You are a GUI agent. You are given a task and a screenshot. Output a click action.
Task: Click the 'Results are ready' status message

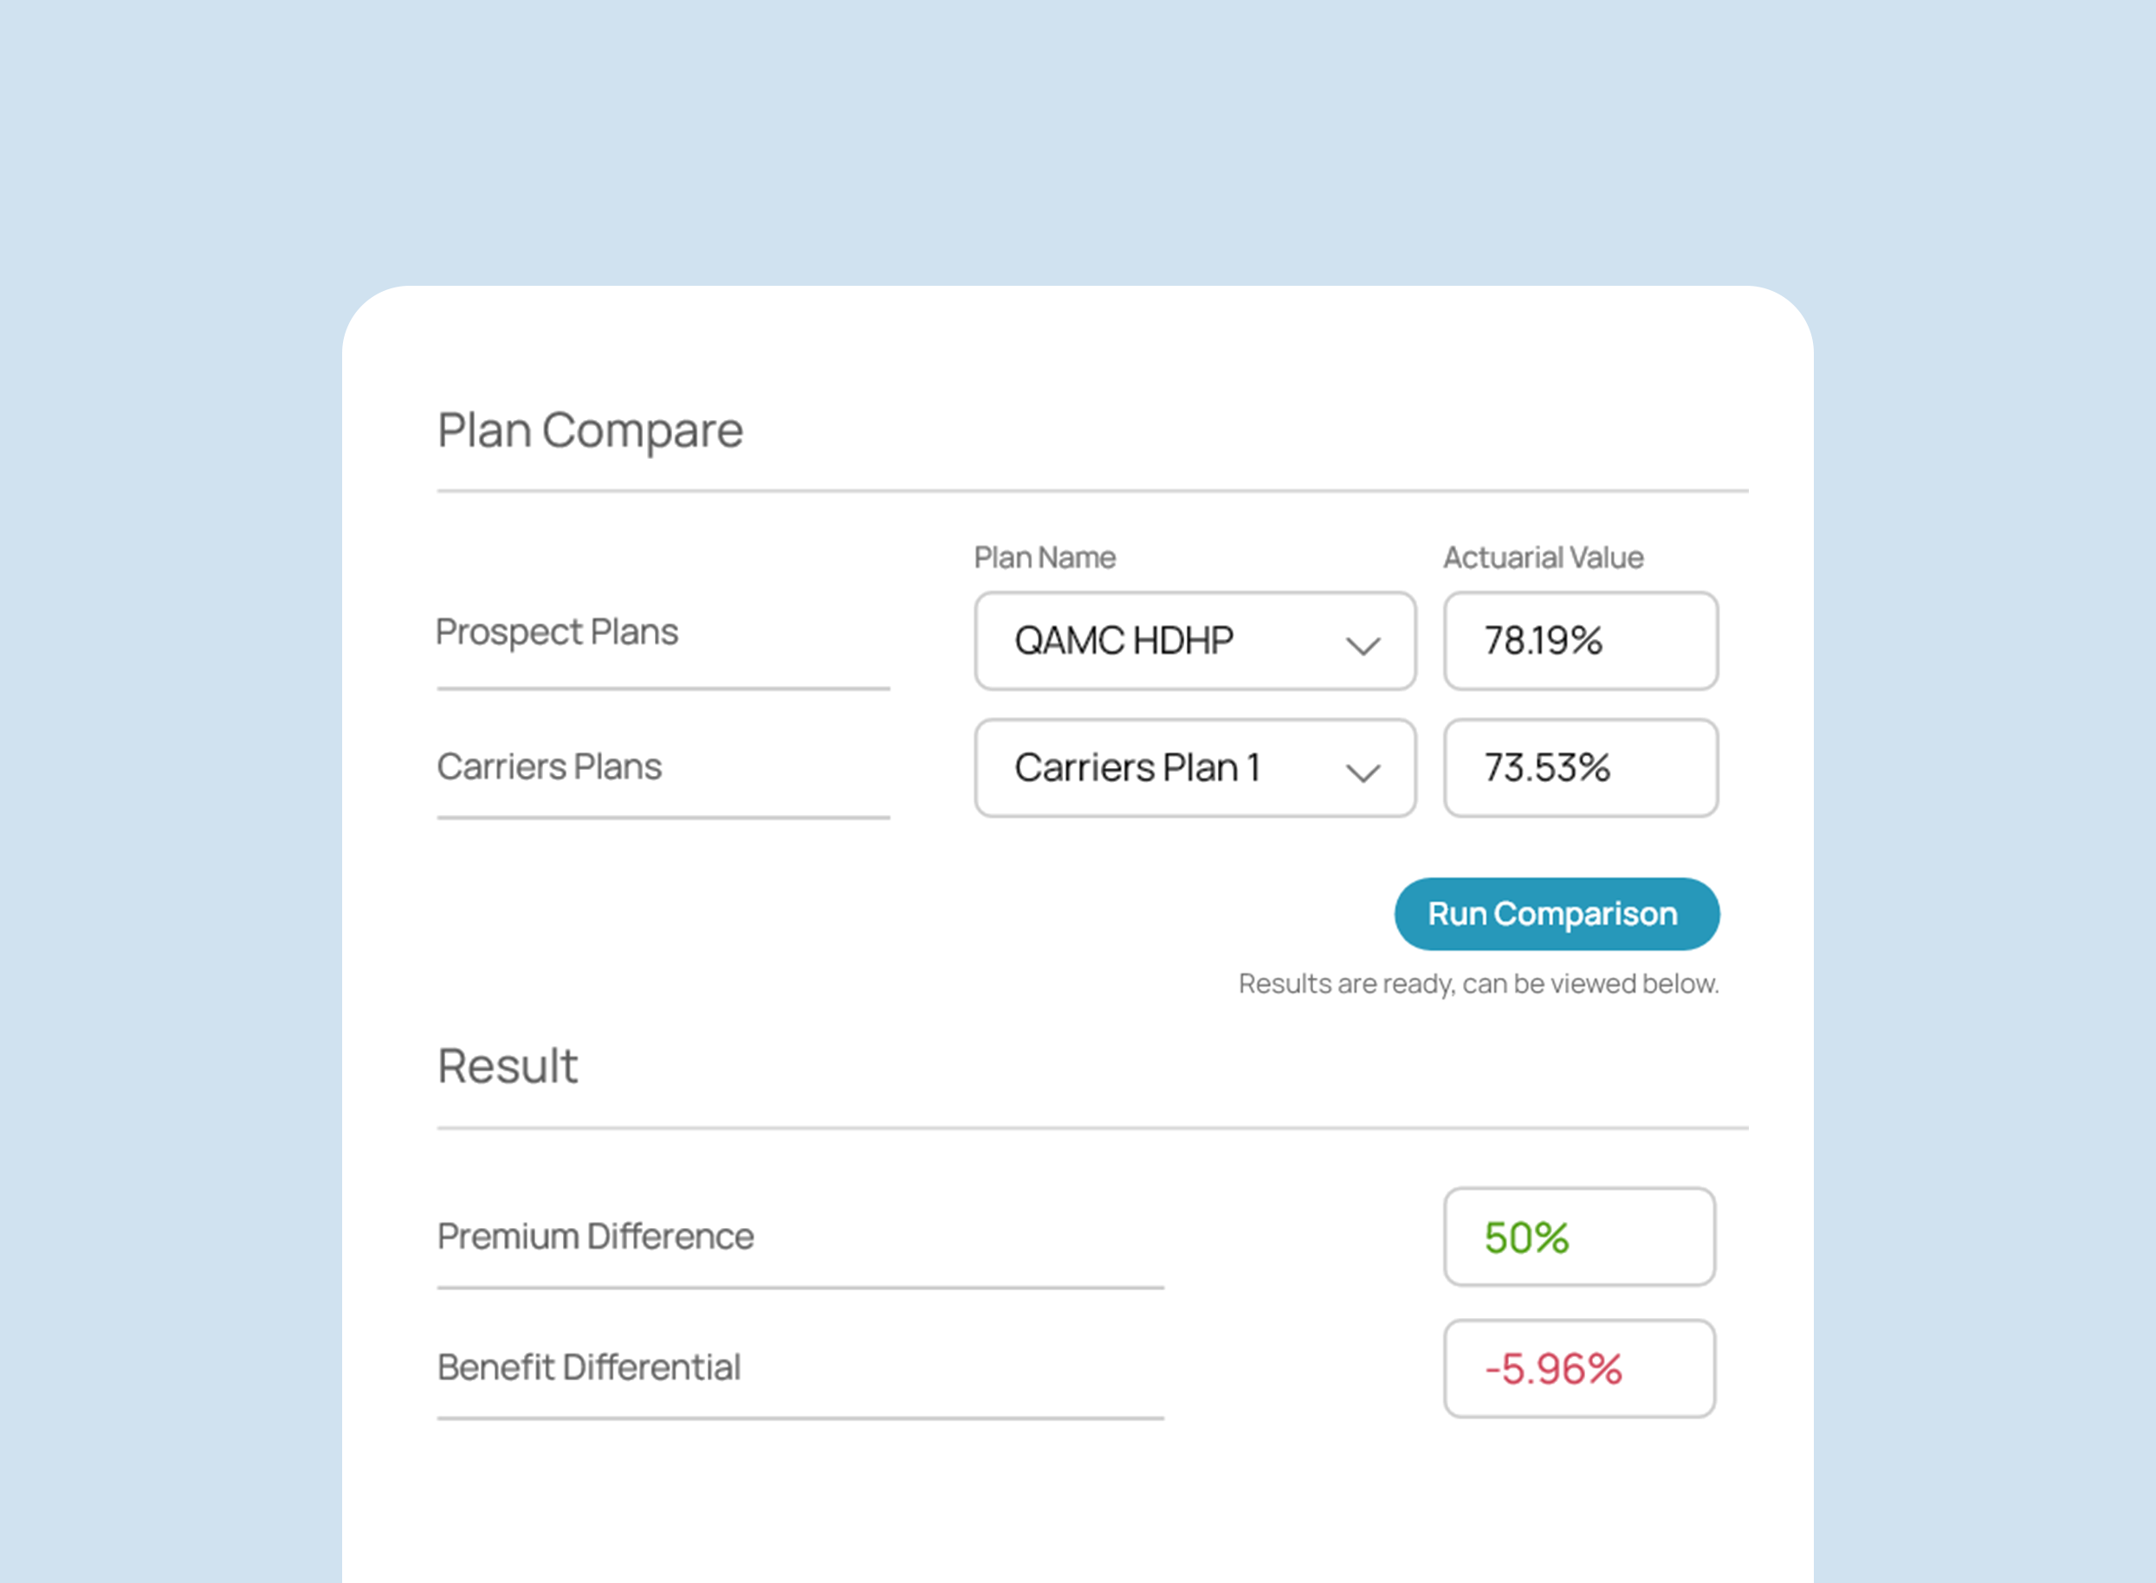(x=1479, y=984)
